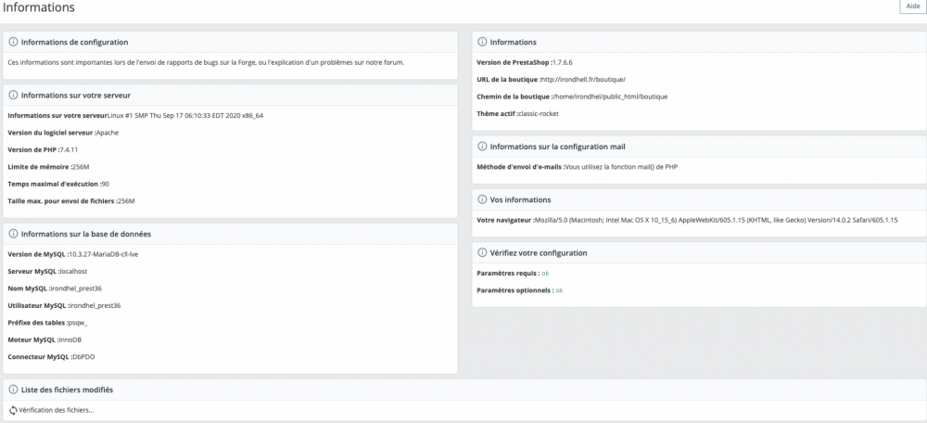Viewport: 927px width, 423px height.
Task: Click info icon of right Informations panel
Action: coord(482,42)
